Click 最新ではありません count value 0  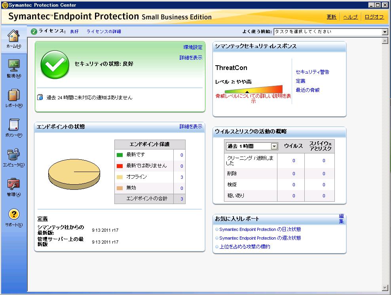click(182, 166)
